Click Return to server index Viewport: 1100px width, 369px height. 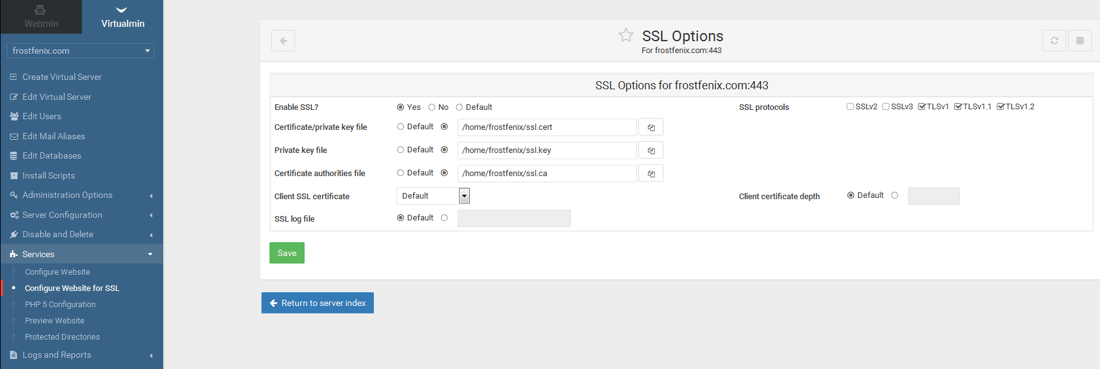[318, 303]
